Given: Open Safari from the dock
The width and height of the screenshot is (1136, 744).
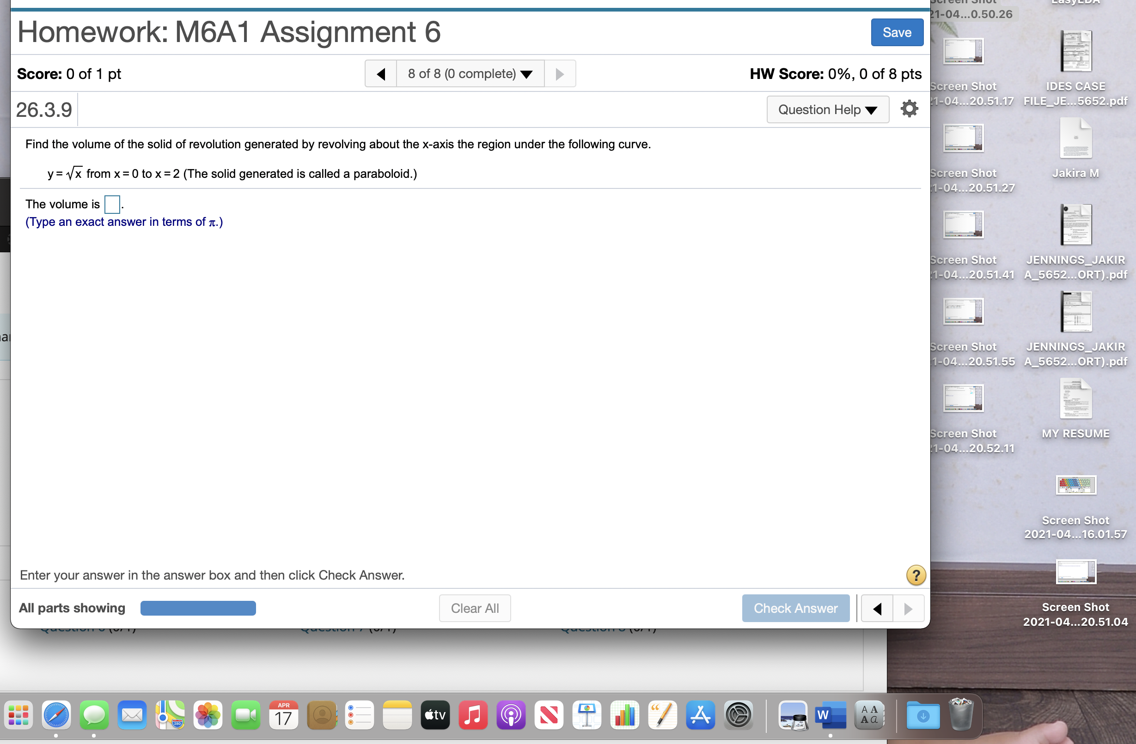Looking at the screenshot, I should (56, 715).
